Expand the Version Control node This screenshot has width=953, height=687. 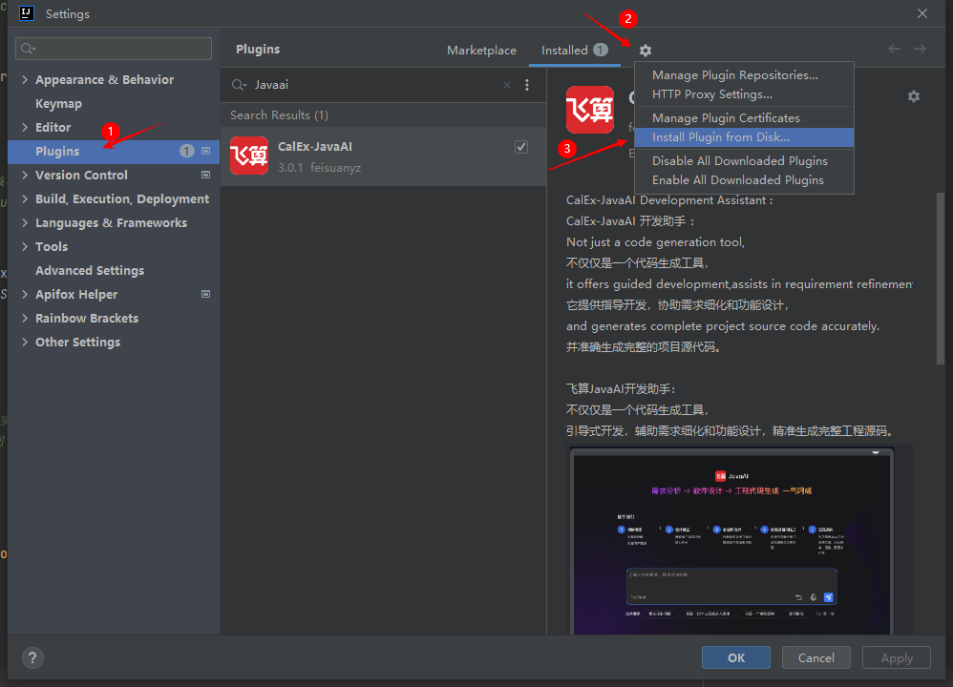click(25, 175)
